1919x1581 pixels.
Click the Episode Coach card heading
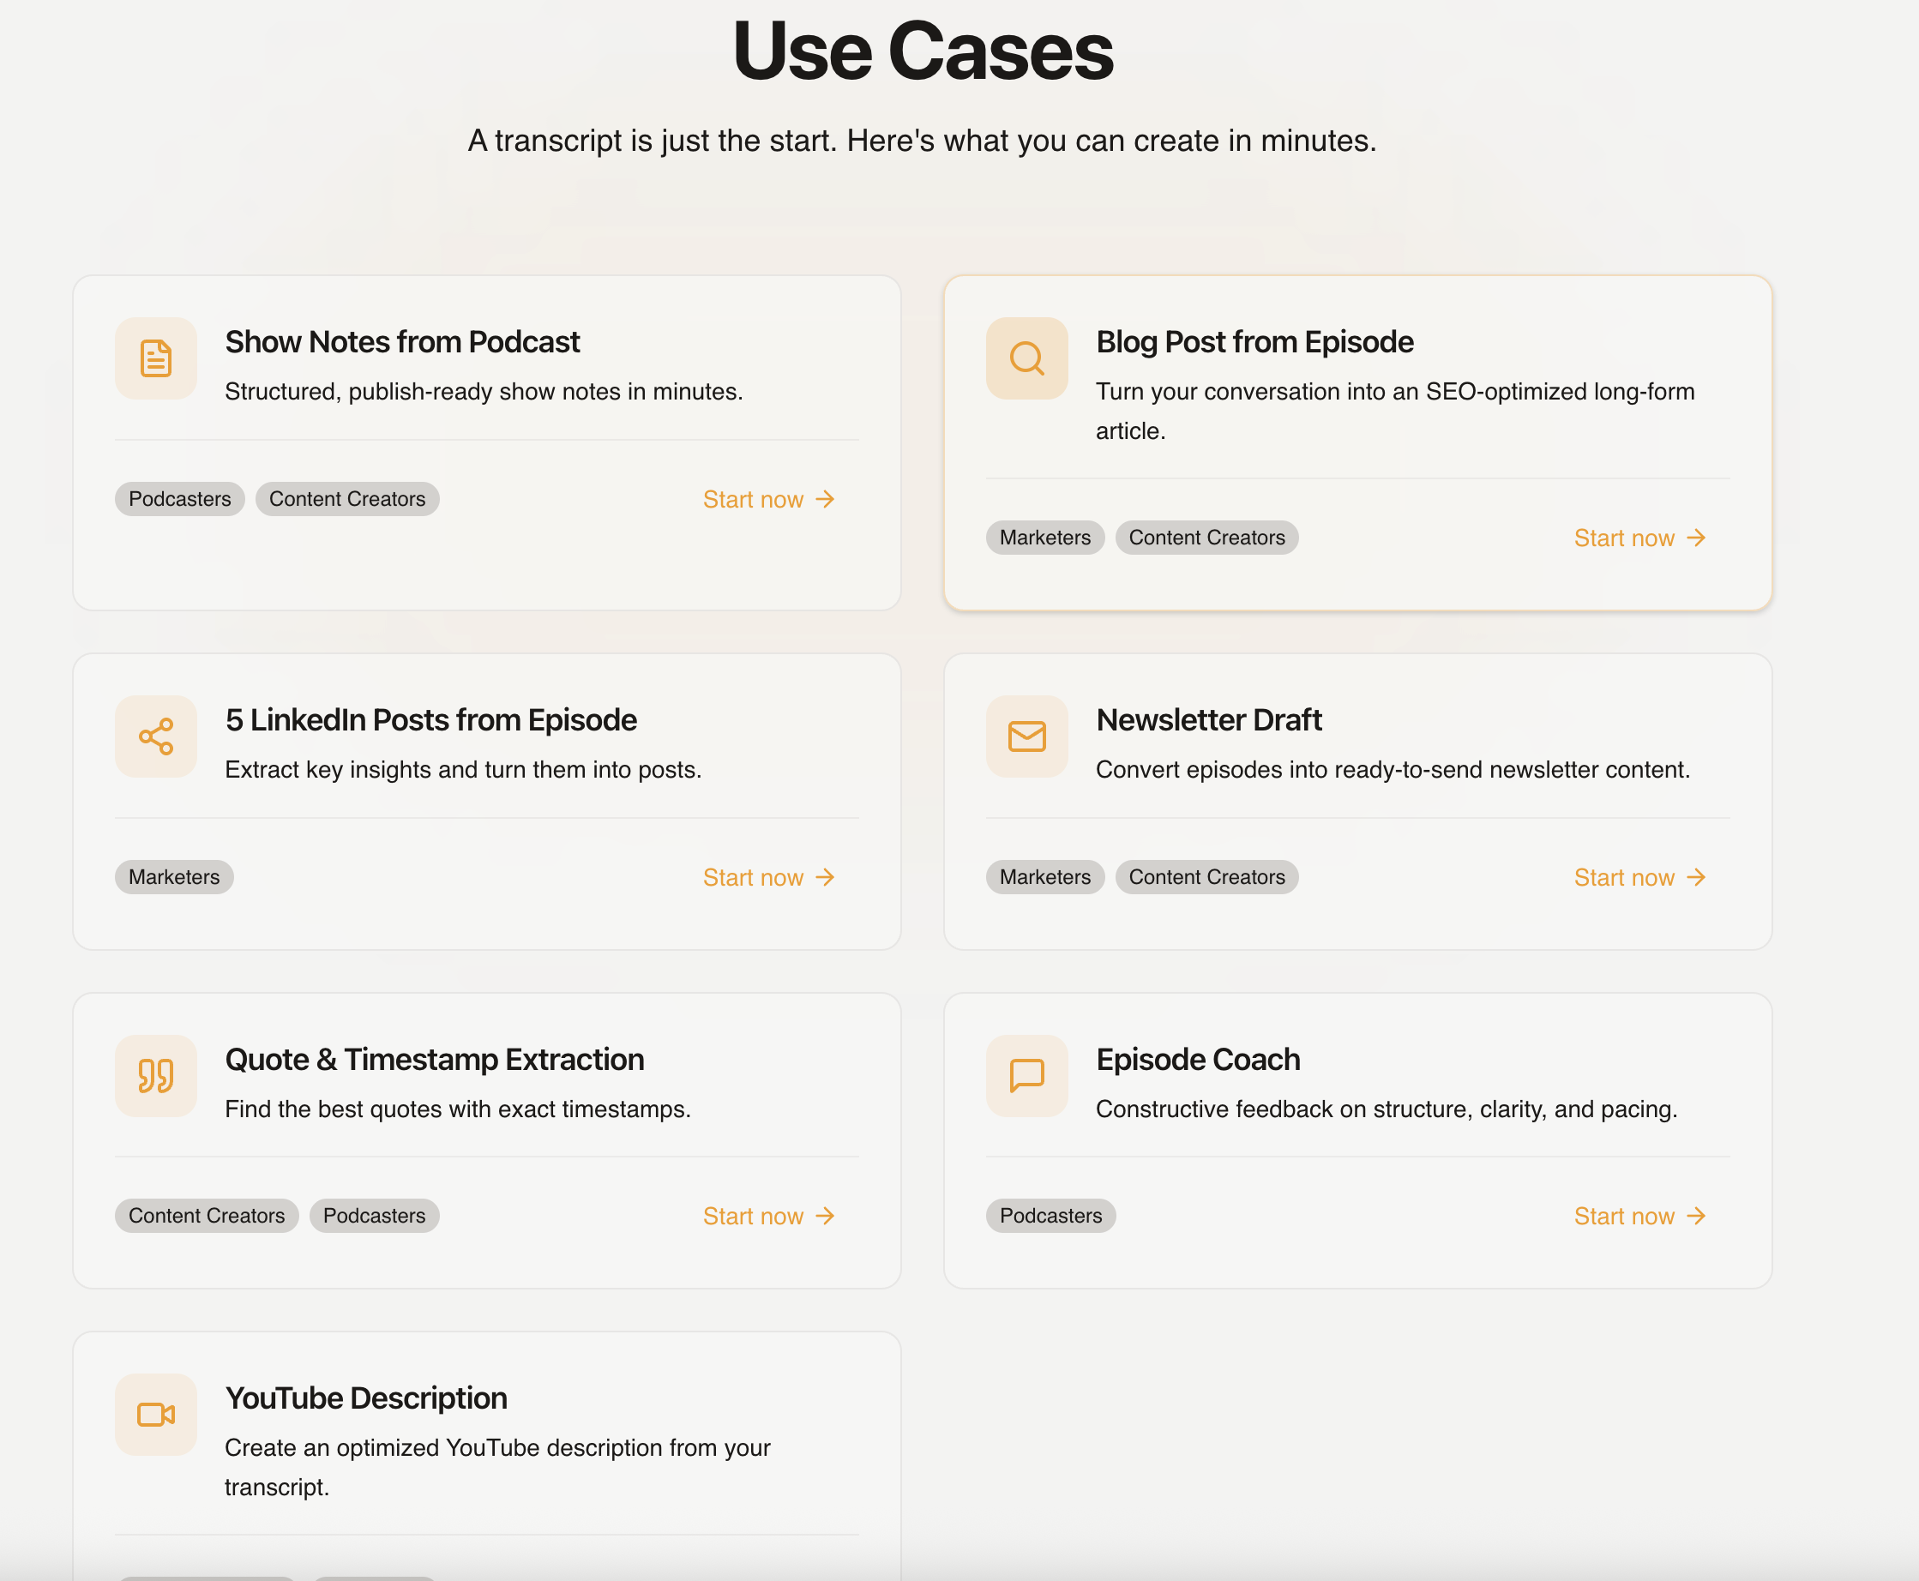click(x=1197, y=1059)
